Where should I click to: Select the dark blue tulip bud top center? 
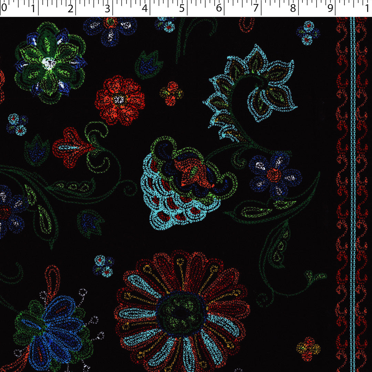[148, 64]
